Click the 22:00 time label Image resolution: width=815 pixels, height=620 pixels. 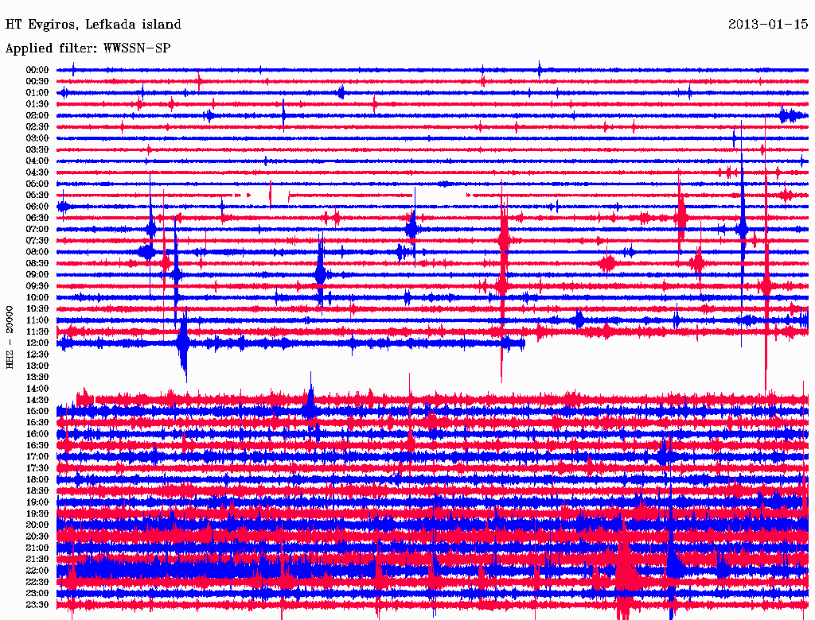(37, 571)
